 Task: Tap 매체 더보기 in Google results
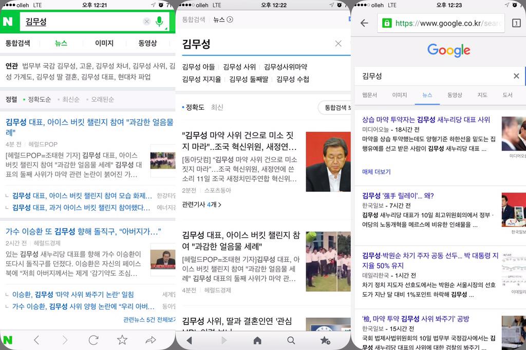click(x=376, y=172)
